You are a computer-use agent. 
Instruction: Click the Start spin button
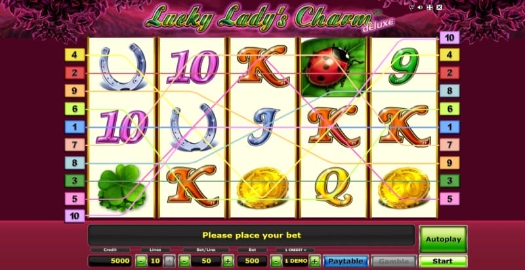pos(443,261)
